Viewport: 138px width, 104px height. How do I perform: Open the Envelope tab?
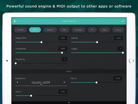78,30
